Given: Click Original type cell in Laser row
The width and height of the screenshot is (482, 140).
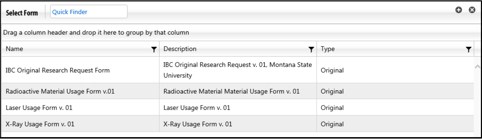Looking at the screenshot, I should point(395,108).
